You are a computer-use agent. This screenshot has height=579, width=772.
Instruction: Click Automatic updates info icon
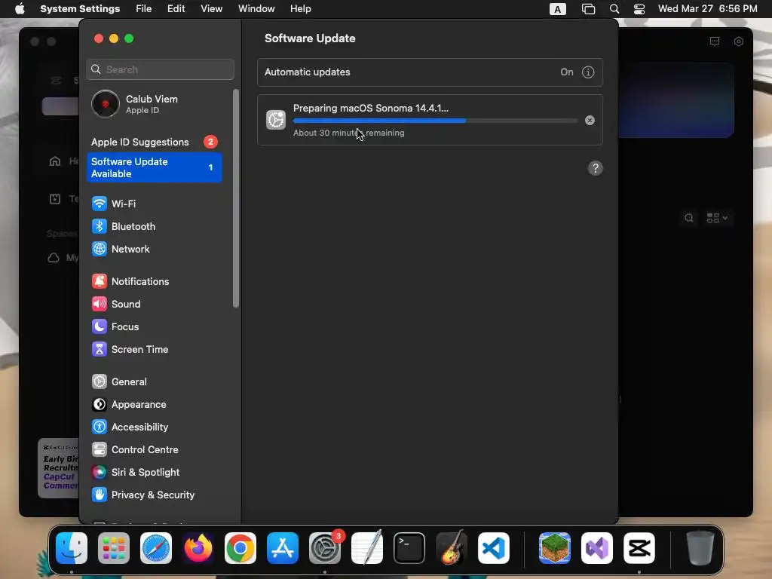tap(588, 72)
